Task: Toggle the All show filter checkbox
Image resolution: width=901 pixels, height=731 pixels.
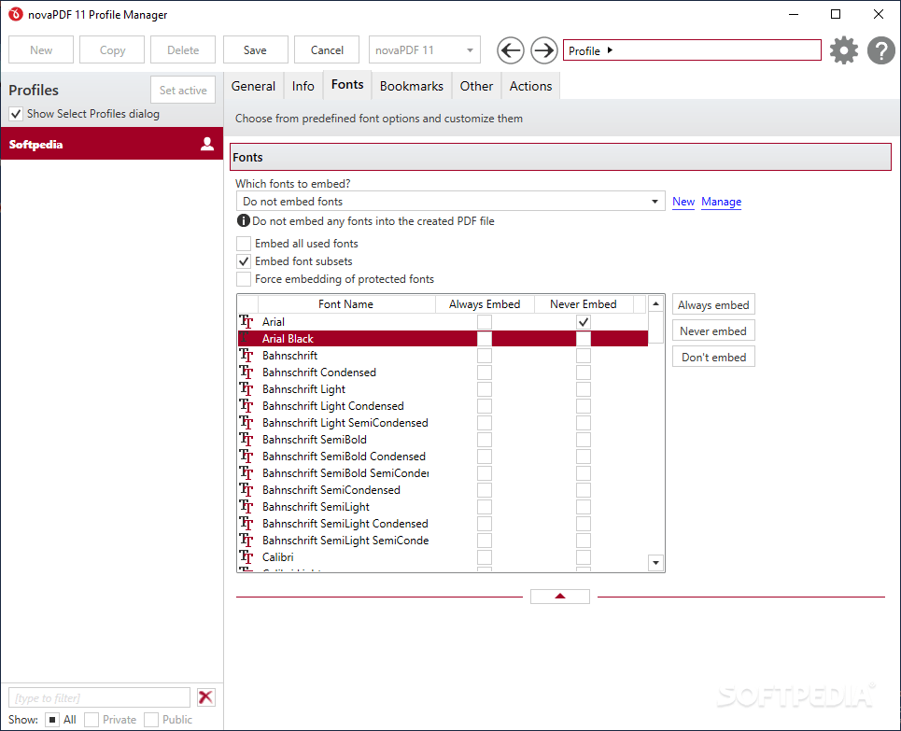Action: pyautogui.click(x=52, y=720)
